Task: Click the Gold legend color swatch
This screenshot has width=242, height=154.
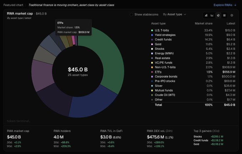Action: click(x=152, y=44)
